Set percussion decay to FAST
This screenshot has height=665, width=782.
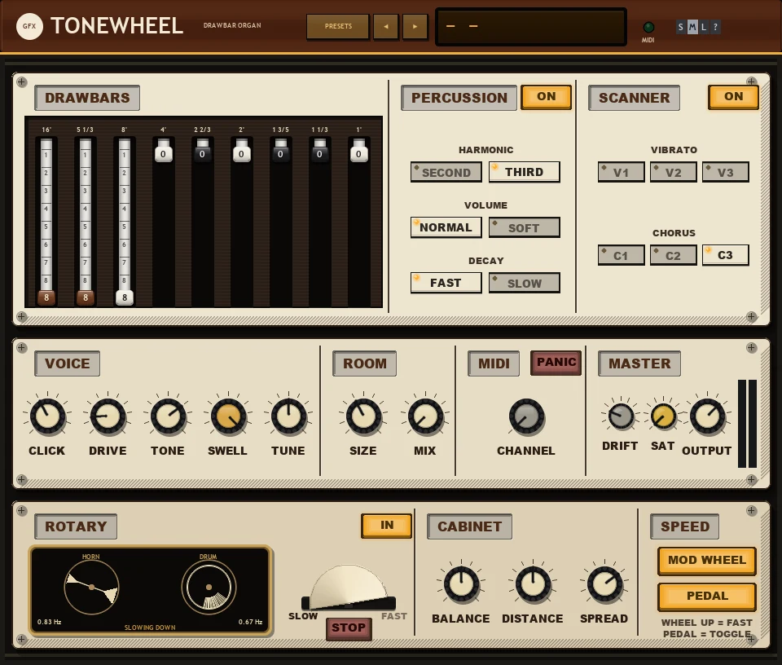click(446, 283)
